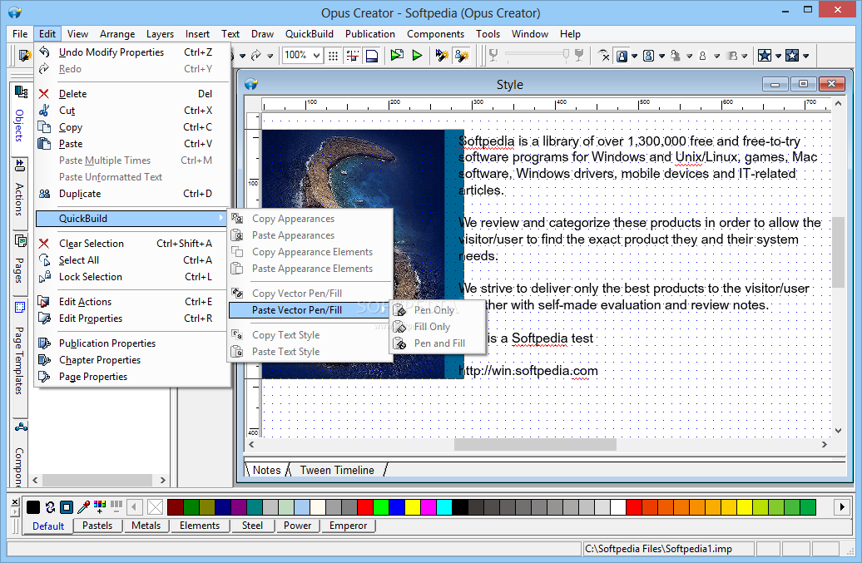The width and height of the screenshot is (862, 563).
Task: Click the swap colors arrows icon
Action: [50, 507]
